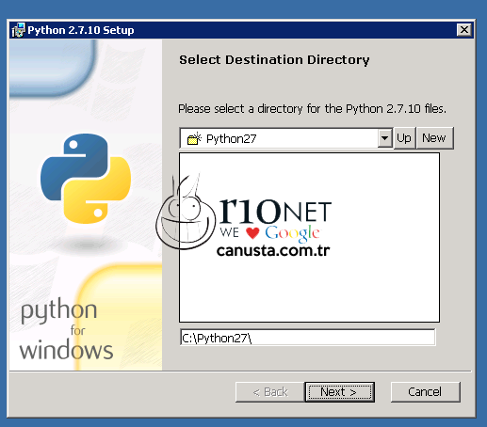Click the Next > button
Viewport: 487px width, 427px height.
(340, 392)
